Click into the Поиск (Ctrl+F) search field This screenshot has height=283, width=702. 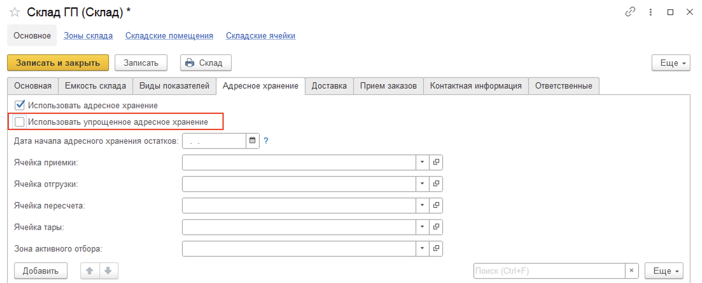(x=549, y=271)
